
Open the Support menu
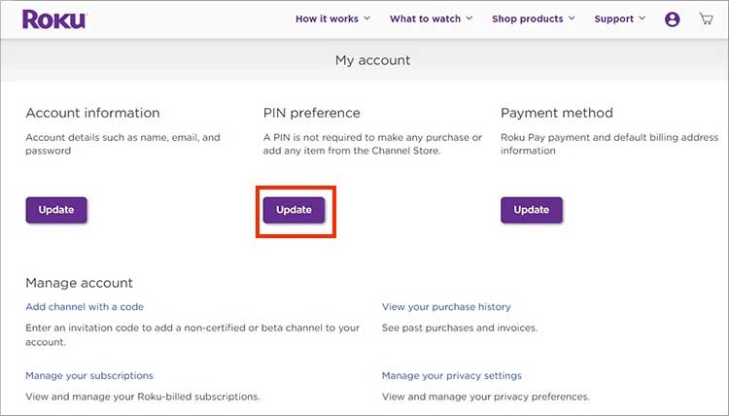pyautogui.click(x=620, y=19)
